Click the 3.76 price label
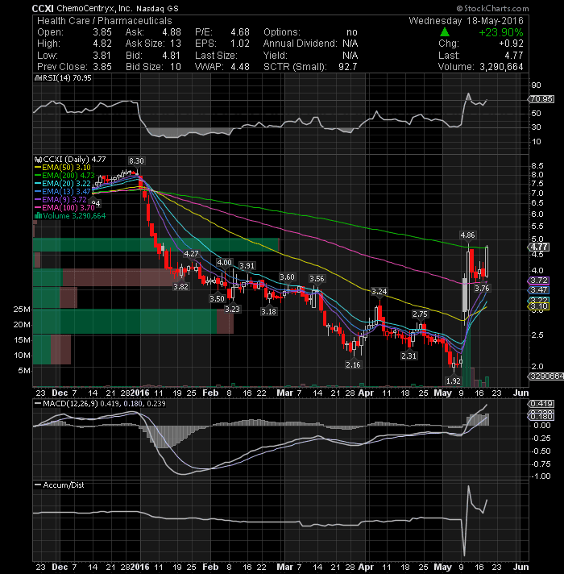Viewport: 564px width, 574px height. [482, 289]
